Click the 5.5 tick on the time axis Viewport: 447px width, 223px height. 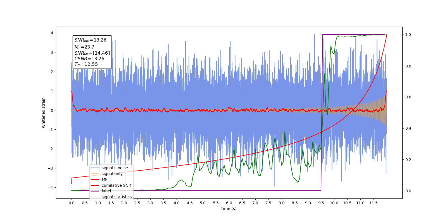(216, 203)
